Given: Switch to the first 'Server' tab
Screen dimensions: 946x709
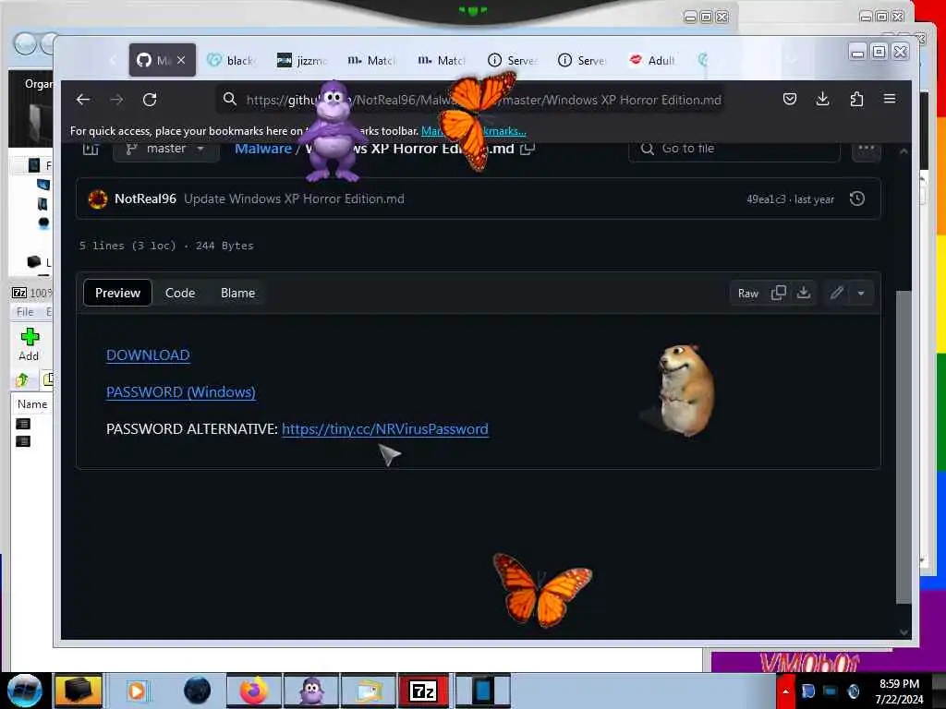Looking at the screenshot, I should 512,60.
